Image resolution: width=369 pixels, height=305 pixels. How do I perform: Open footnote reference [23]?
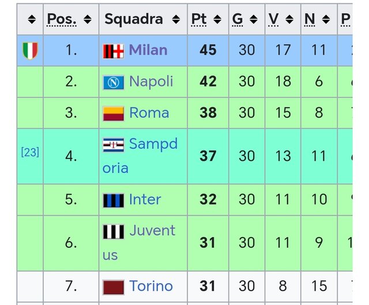30,152
